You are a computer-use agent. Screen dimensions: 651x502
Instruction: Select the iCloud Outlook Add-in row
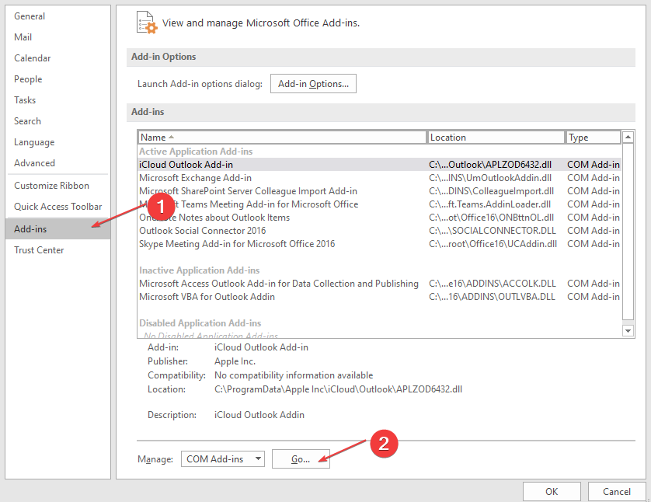click(379, 165)
